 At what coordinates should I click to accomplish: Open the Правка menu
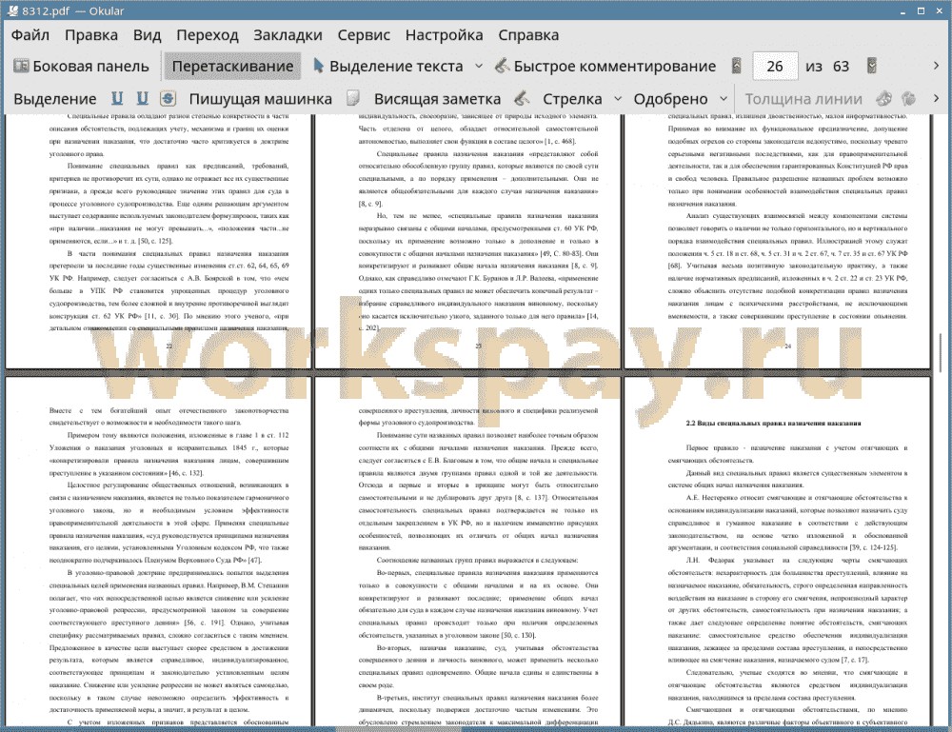pyautogui.click(x=91, y=35)
